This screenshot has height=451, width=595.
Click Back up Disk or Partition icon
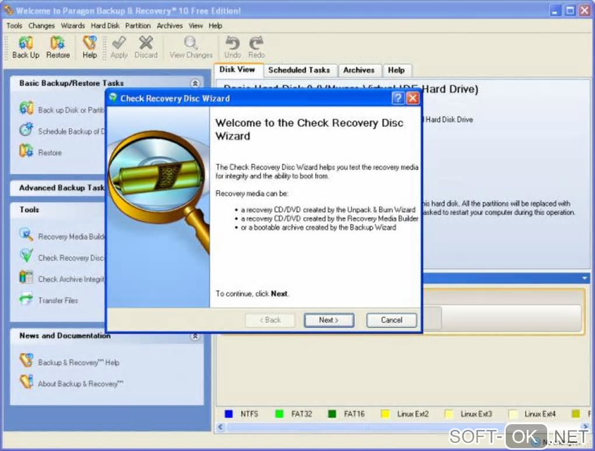click(x=26, y=108)
